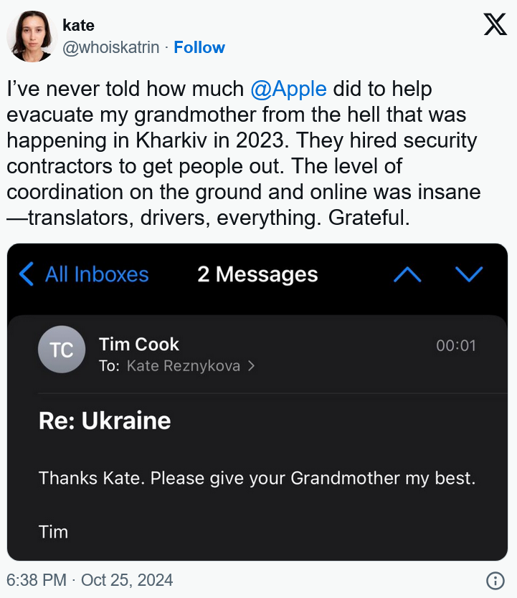Return to All Inboxes
Screen dimensions: 517x598
point(97,274)
